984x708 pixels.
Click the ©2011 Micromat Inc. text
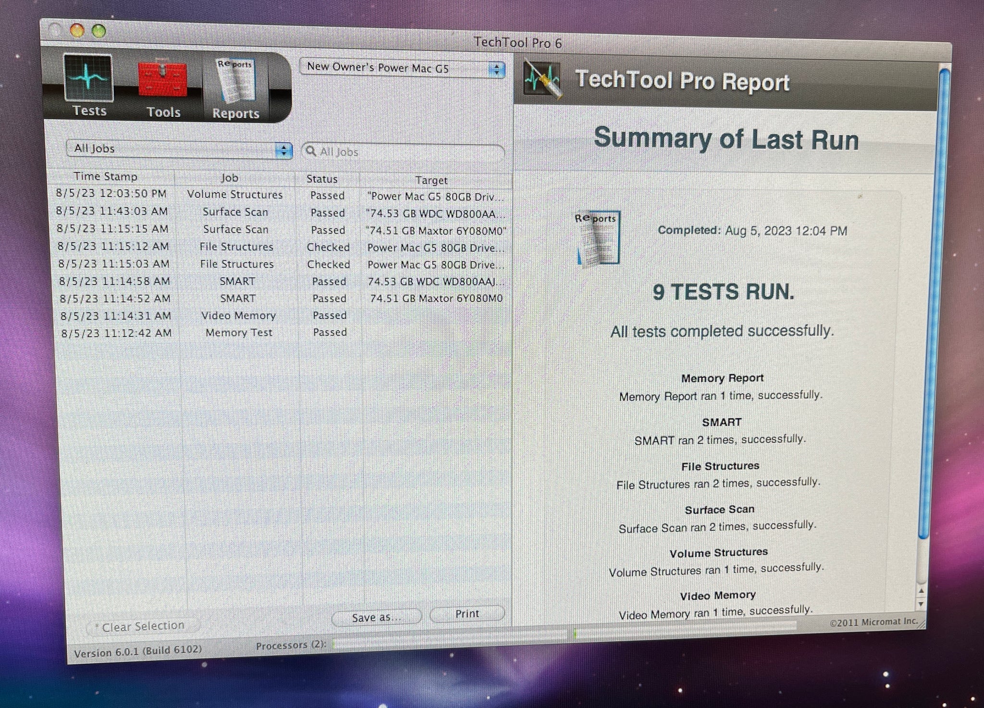pos(873,622)
